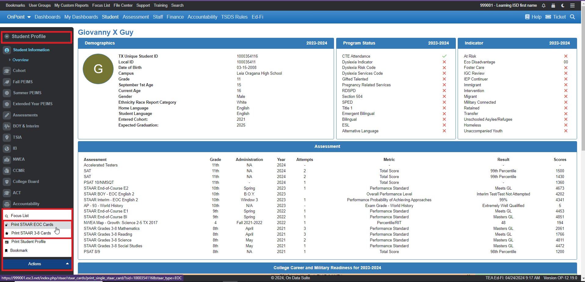Open the search magnifier in the navigation bar
Screen dimensions: 585x282
pyautogui.click(x=572, y=17)
